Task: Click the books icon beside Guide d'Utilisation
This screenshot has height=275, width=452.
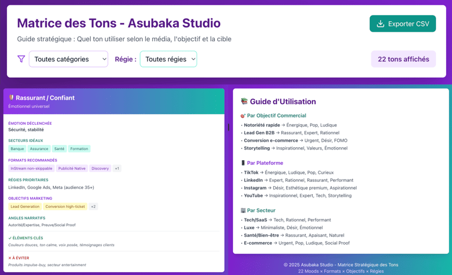Action: click(244, 101)
